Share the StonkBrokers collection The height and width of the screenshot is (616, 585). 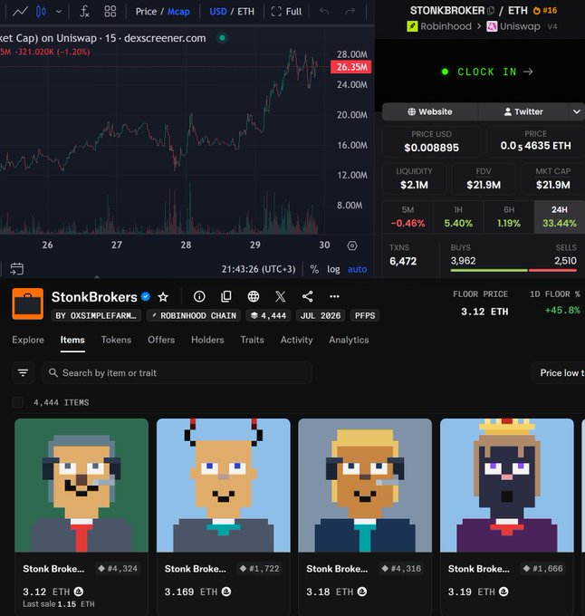pyautogui.click(x=307, y=296)
